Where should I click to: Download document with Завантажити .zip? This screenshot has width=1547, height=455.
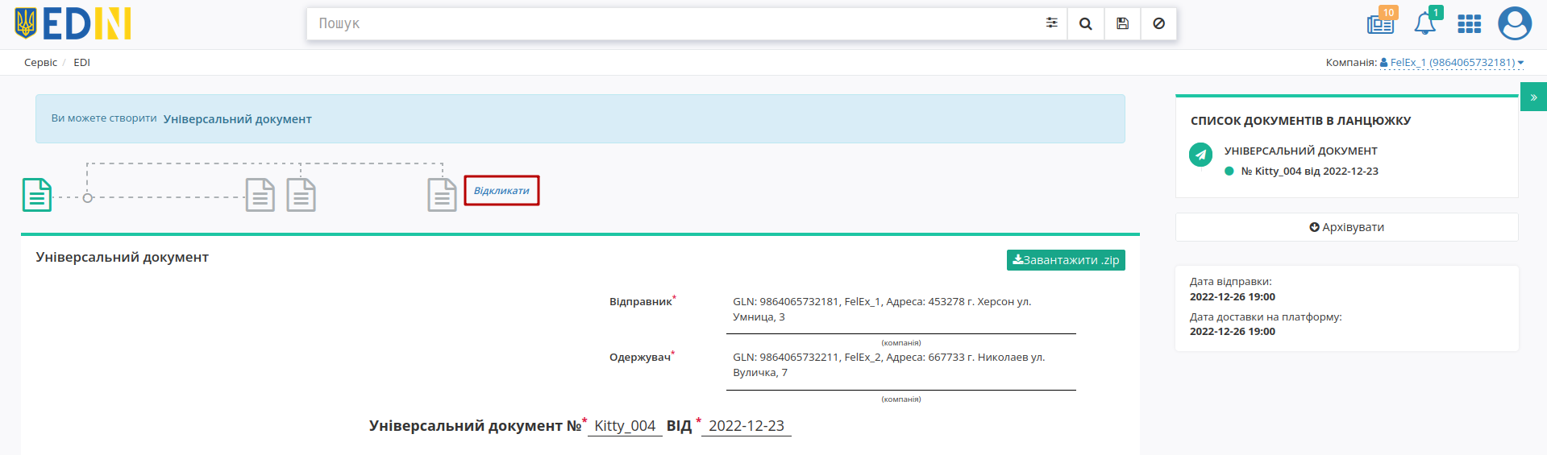1066,260
